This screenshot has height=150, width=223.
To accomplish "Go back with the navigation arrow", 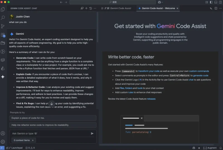I will coord(61,2).
